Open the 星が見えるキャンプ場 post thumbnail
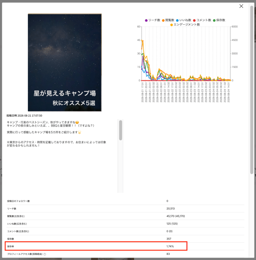The image size is (256, 260). click(x=65, y=62)
